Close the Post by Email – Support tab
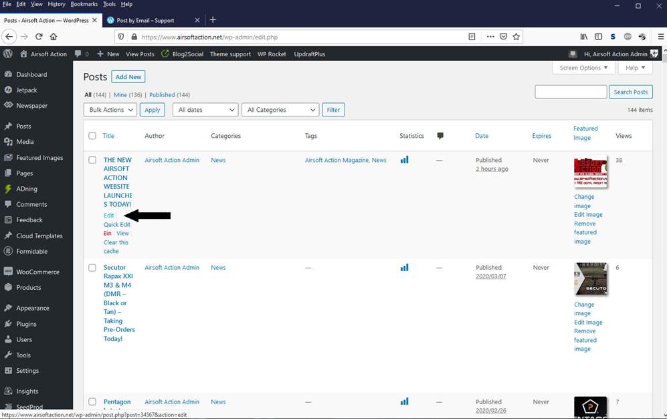Viewport: 667px width, 419px height. click(x=197, y=20)
